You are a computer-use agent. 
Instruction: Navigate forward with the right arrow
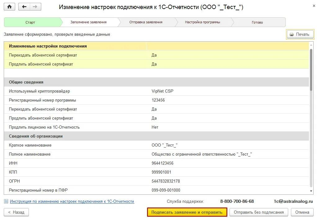point(35,7)
